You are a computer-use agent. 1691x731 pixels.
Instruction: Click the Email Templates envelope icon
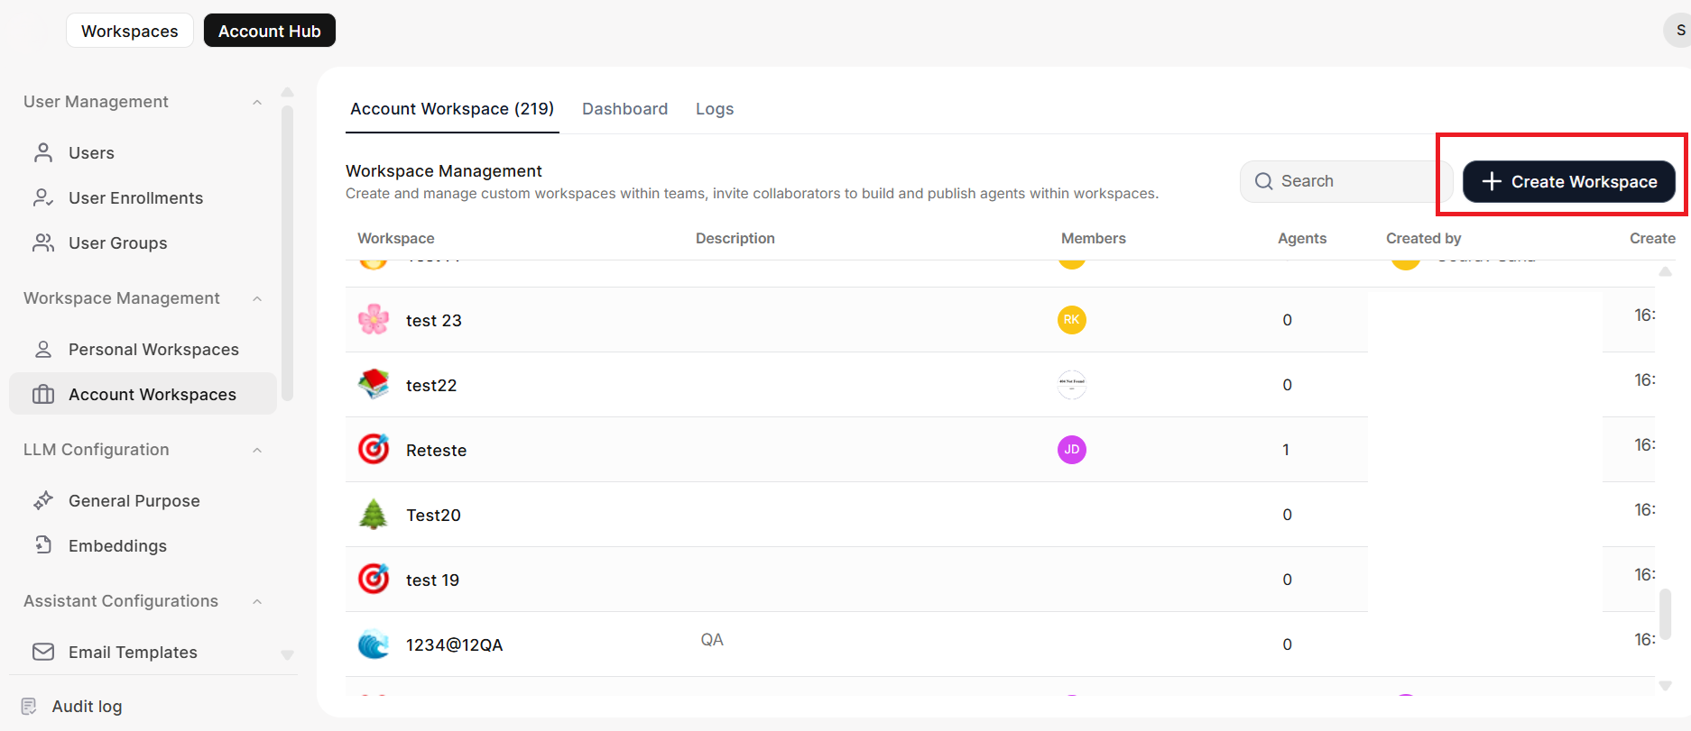(x=43, y=652)
